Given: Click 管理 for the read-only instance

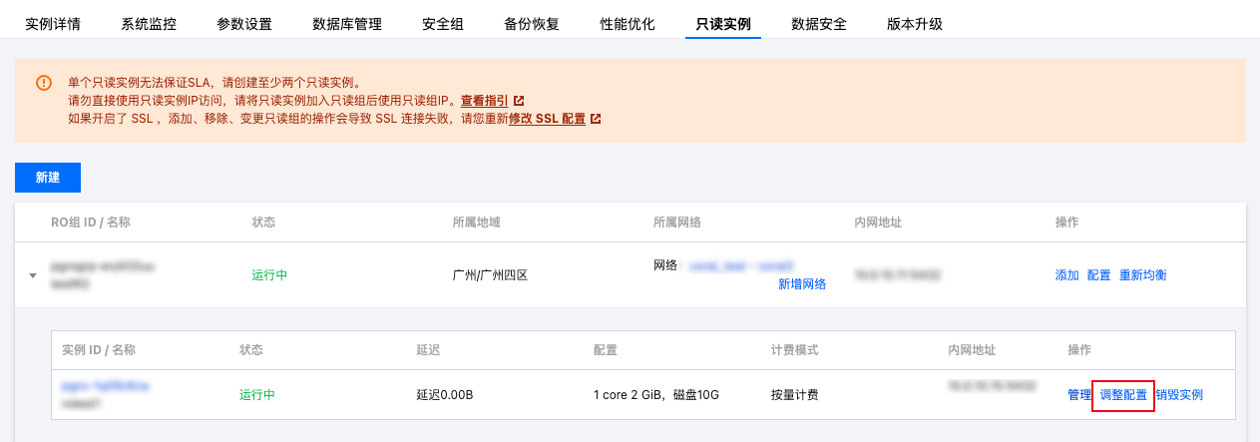Looking at the screenshot, I should (1079, 395).
